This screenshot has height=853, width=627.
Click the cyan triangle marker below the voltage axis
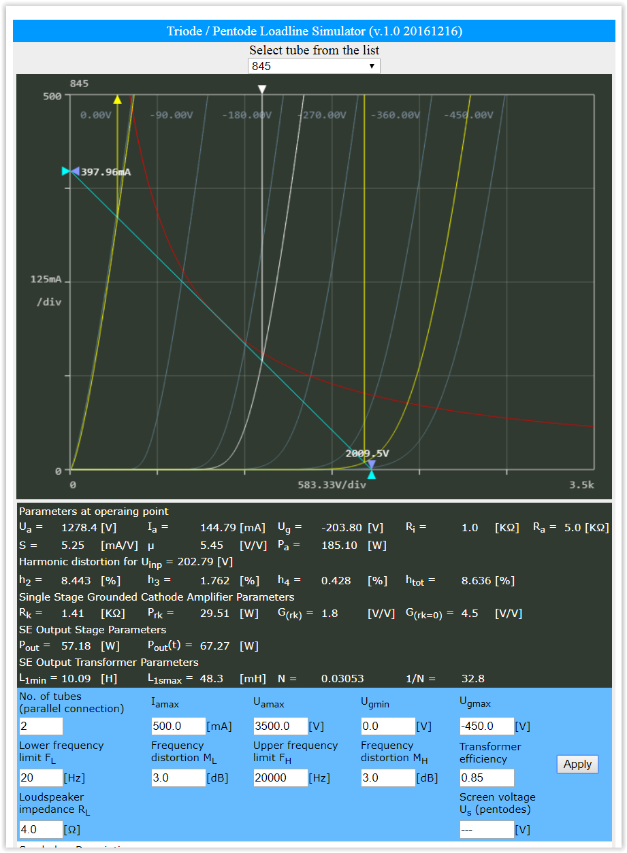coord(371,474)
